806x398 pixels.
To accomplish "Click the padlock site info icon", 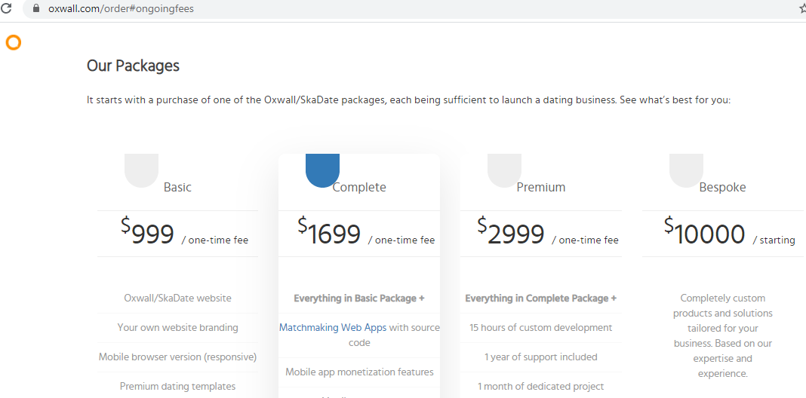I will click(35, 9).
